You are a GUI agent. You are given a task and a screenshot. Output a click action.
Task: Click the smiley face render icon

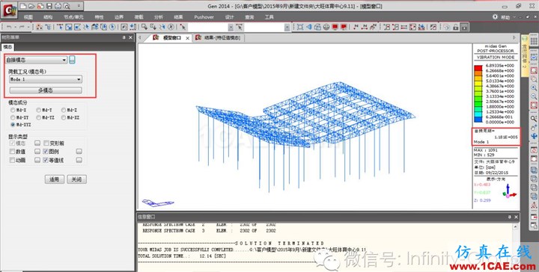(x=326, y=27)
